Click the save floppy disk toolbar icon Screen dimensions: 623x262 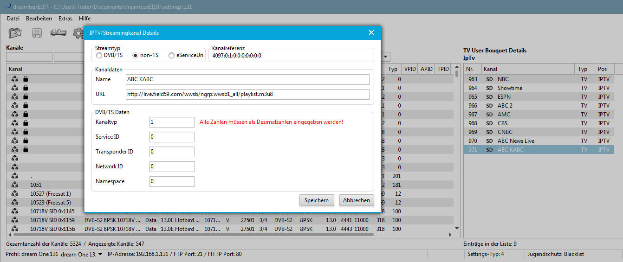coord(37,33)
